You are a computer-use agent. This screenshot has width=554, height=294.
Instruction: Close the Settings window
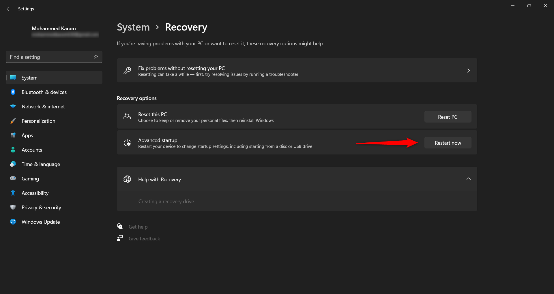point(546,5)
